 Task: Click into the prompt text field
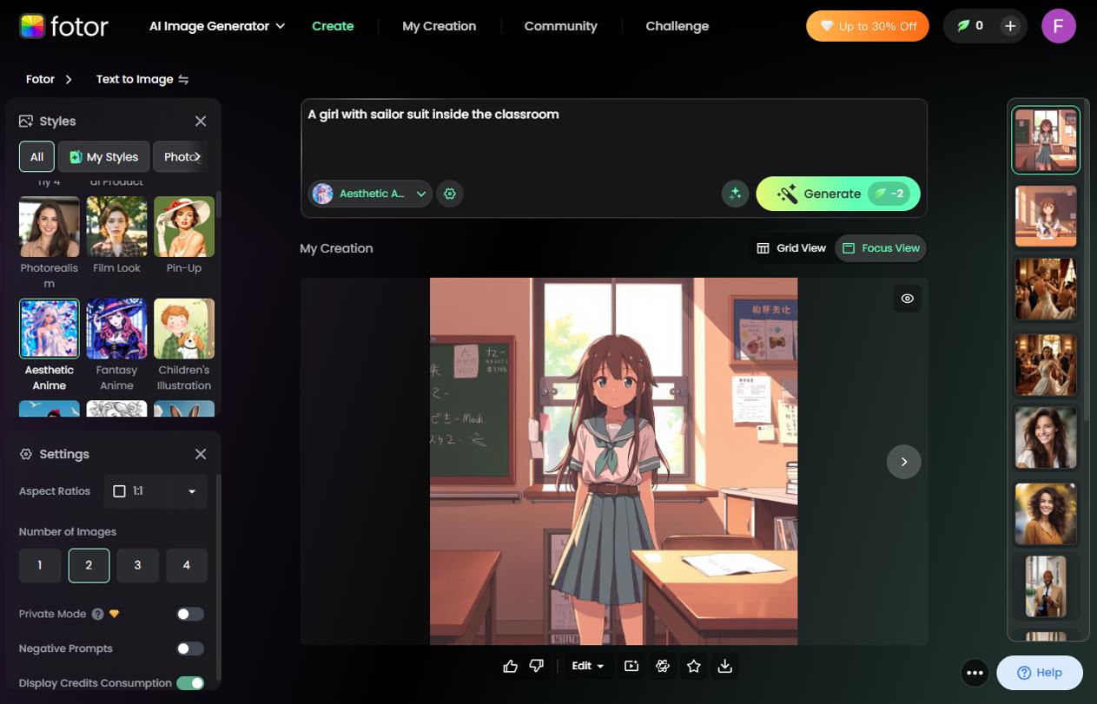[613, 138]
